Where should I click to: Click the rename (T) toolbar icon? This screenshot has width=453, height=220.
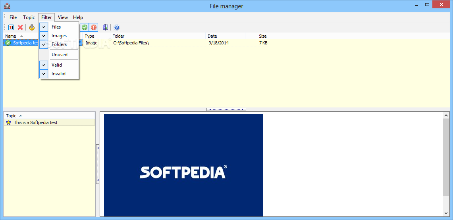pos(11,27)
